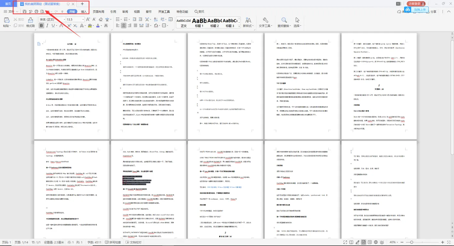Toggle document proofreading (文档校对) in status bar
The height and width of the screenshot is (246, 454).
coord(133,242)
